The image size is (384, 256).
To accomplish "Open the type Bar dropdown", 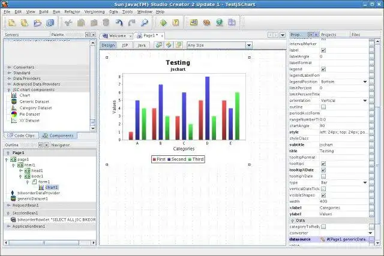I will (x=365, y=183).
